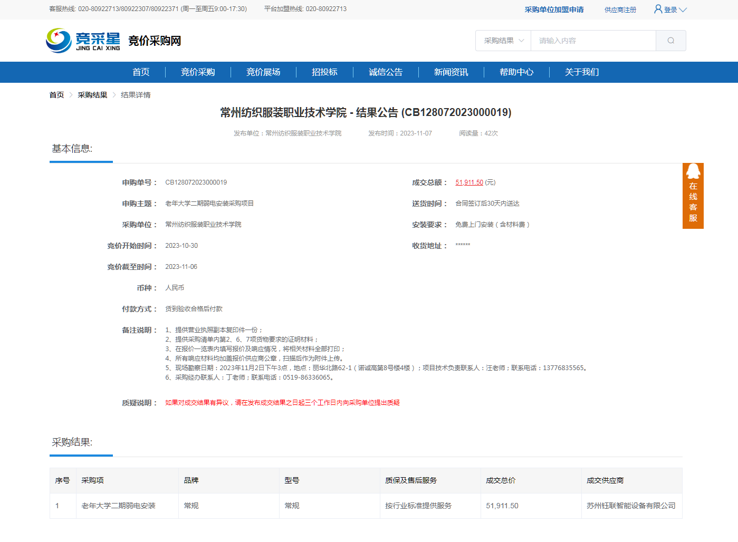The width and height of the screenshot is (738, 542).
Task: Go to the 竞价采购 menu item
Action: pos(198,72)
